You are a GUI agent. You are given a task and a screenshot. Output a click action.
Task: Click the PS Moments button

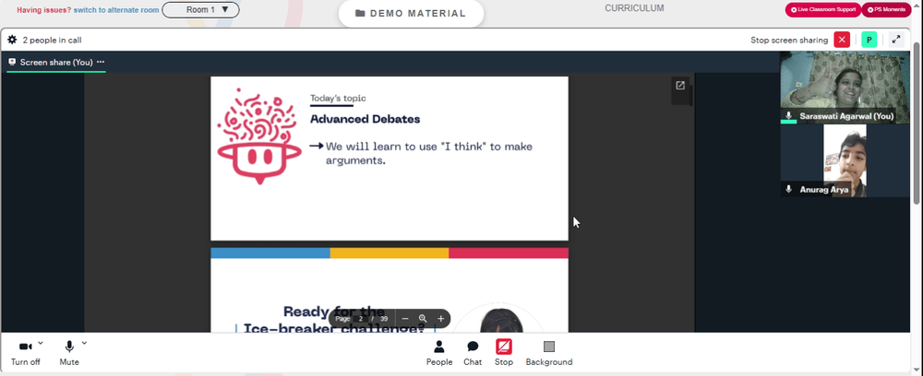(886, 10)
